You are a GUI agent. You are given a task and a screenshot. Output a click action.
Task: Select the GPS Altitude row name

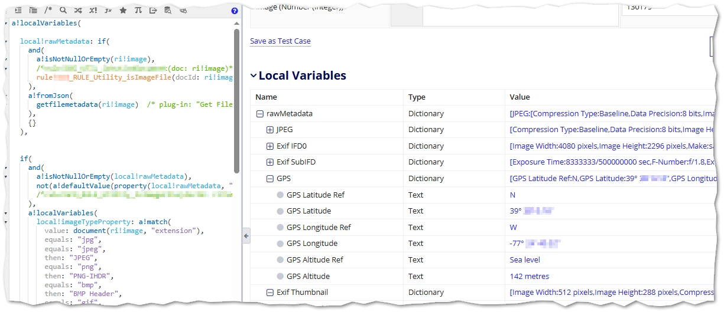(308, 276)
